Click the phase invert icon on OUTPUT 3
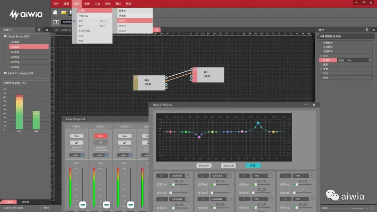The image size is (377, 212). (125, 143)
